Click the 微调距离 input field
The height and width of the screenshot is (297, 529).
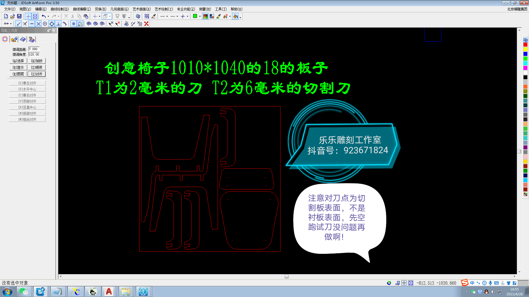34,49
